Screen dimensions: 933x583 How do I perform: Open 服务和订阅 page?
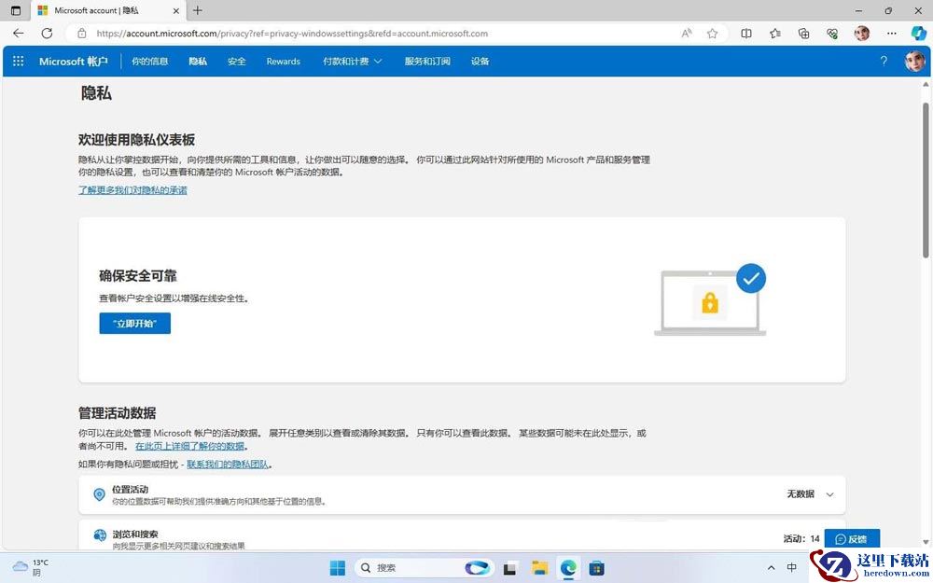(427, 62)
